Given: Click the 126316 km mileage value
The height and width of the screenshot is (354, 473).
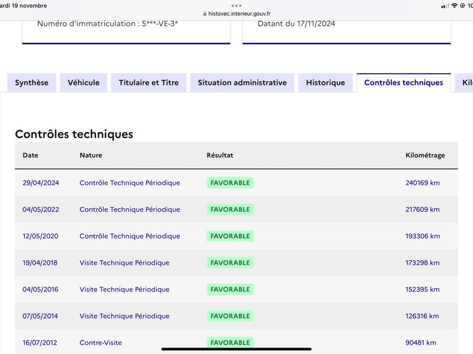Looking at the screenshot, I should tap(422, 316).
